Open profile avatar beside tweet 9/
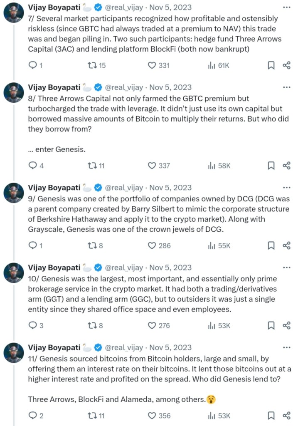This screenshot has height=426, width=298. [x=14, y=193]
